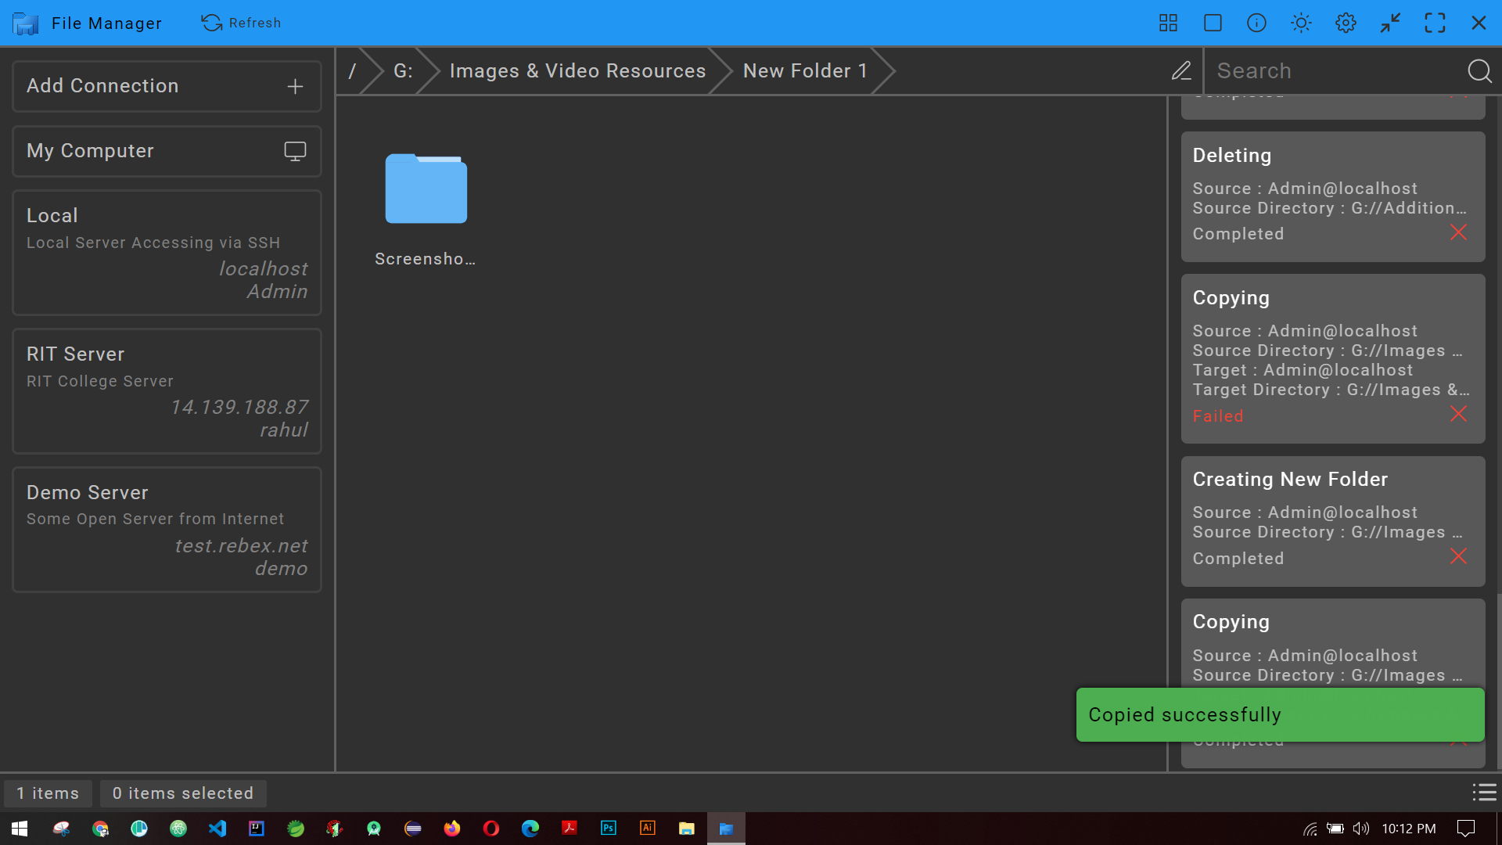This screenshot has height=845, width=1502.
Task: Click the settings gear icon
Action: tap(1346, 23)
